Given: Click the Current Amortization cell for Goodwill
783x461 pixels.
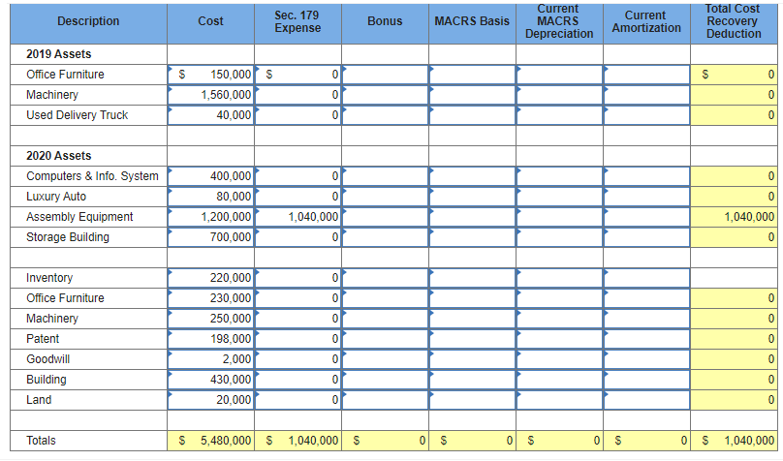Looking at the screenshot, I should coord(646,359).
